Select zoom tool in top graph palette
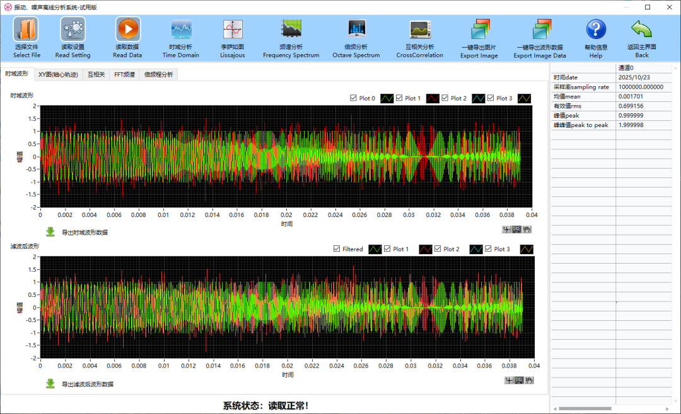This screenshot has height=414, width=681. (x=517, y=229)
